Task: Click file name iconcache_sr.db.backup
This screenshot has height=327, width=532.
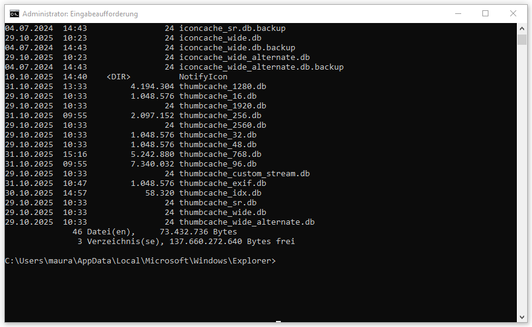Action: [232, 28]
